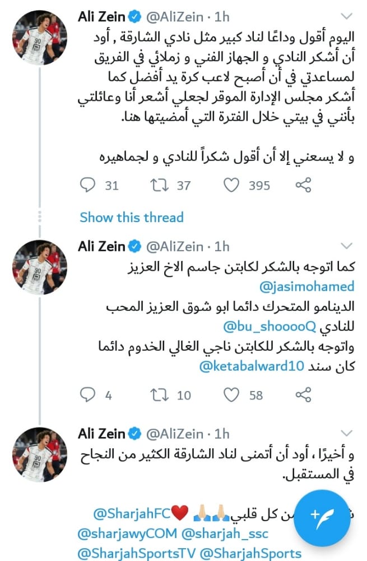Open the dropdown chevron on third tweet
The height and width of the screenshot is (561, 367).
(347, 433)
